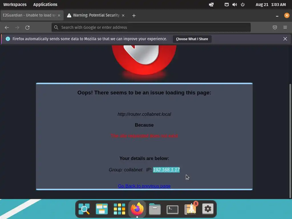Open a new tab with plus button
The height and width of the screenshot is (219, 292).
click(x=134, y=15)
